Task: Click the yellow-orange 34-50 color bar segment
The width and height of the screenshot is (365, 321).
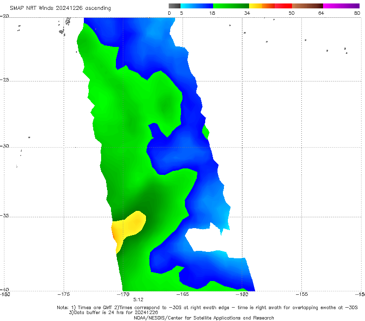Action: [270, 6]
